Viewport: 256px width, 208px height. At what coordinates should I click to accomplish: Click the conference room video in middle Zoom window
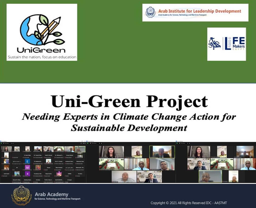click(x=111, y=164)
